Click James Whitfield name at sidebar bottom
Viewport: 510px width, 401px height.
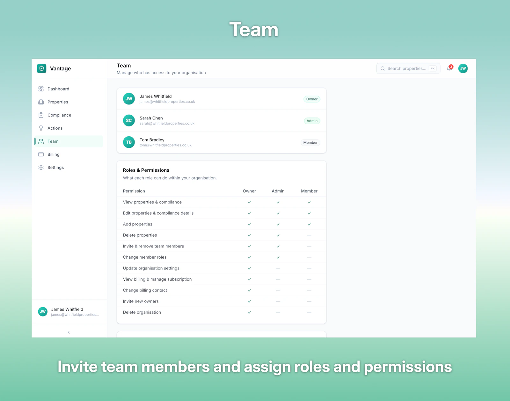click(x=67, y=309)
